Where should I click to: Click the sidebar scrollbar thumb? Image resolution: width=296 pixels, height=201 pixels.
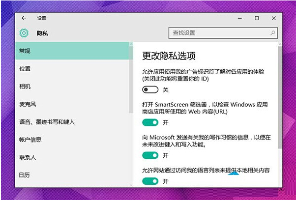131,80
